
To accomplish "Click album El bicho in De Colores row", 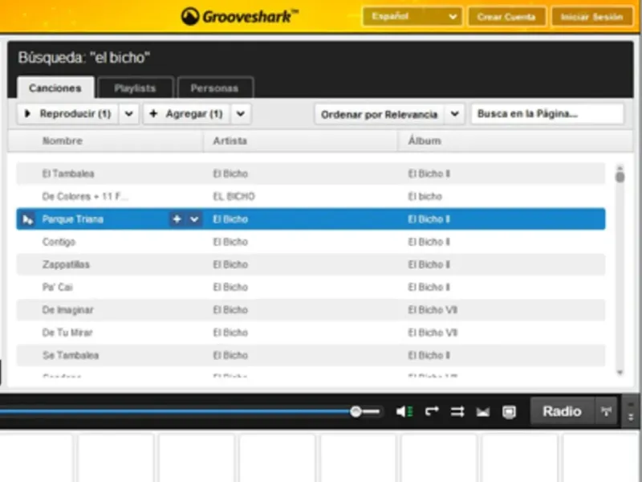I will (x=425, y=196).
